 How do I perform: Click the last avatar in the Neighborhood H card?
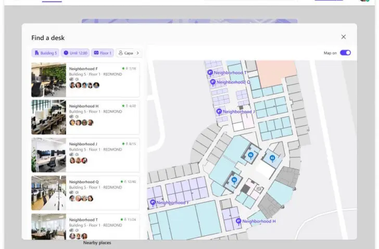91,122
